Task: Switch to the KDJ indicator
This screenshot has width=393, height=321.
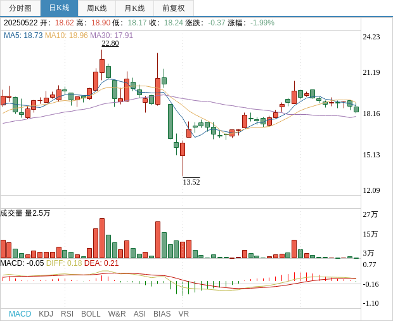Action: (46, 314)
